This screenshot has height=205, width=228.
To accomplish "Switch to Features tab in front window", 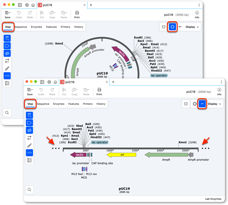I will click(74, 104).
